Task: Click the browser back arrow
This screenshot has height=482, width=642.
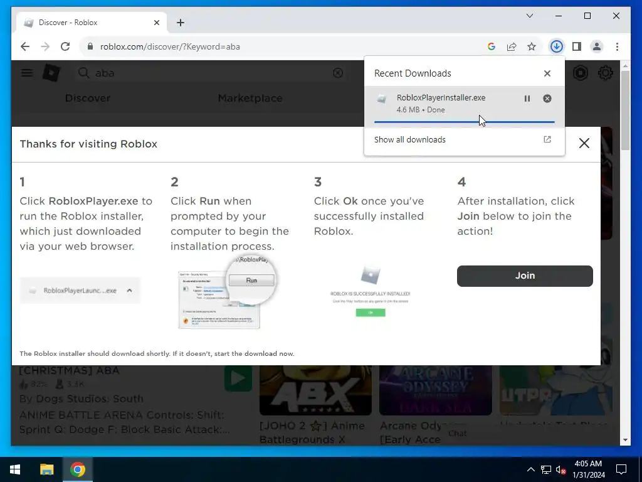Action: pos(25,46)
